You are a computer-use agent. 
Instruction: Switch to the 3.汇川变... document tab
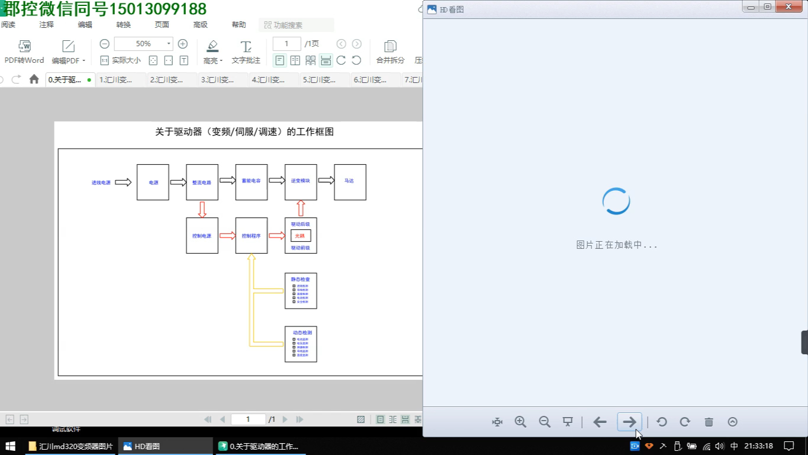tap(223, 79)
